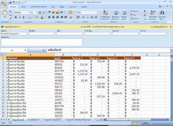Viewport: 173px width, 126px height.
Task: Expand the Name Box dropdown arrow
Action: (25, 50)
